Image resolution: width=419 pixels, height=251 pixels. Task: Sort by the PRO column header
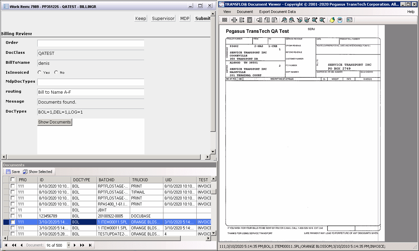click(27, 180)
